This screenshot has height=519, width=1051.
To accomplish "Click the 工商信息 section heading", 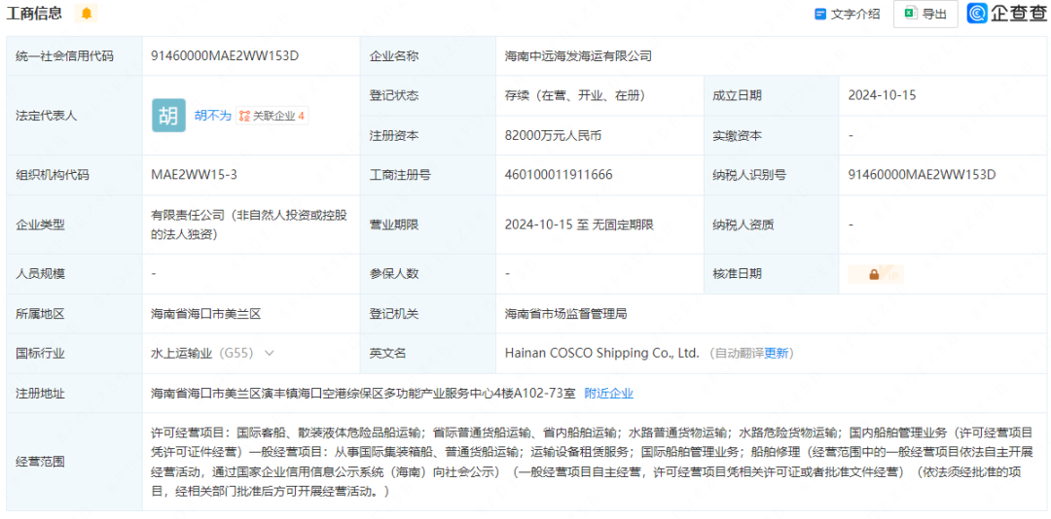I will pos(34,13).
